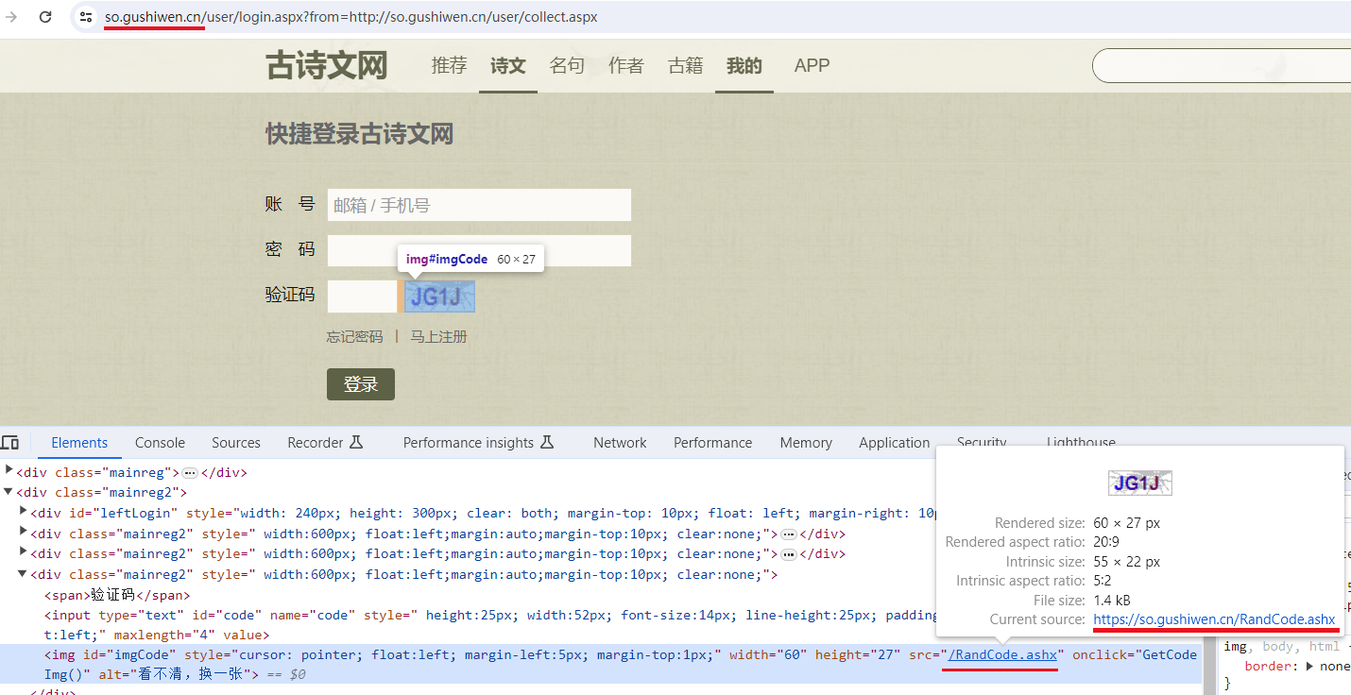Open the Sources tab
This screenshot has width=1351, height=695.
pyautogui.click(x=236, y=443)
